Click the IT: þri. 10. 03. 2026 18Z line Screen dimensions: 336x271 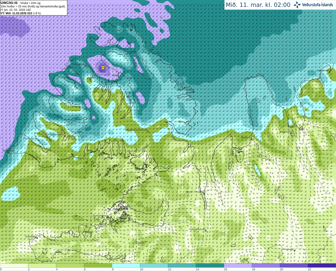click(x=16, y=10)
